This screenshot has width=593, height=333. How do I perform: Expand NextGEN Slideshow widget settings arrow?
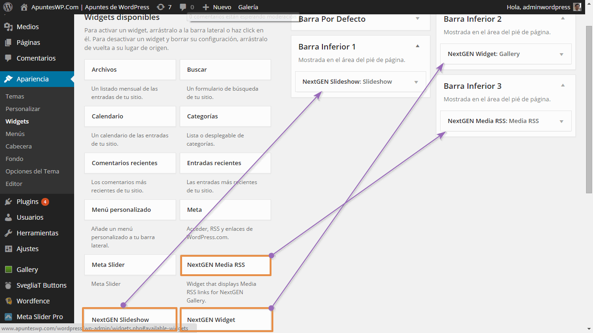(x=416, y=82)
